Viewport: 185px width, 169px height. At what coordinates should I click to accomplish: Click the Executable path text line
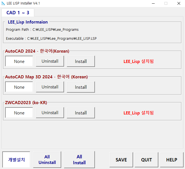[x=51, y=38]
